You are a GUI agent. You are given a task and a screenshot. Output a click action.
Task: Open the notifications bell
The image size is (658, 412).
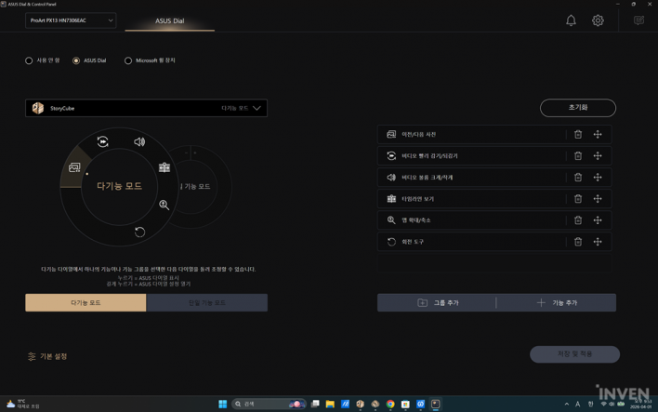click(571, 20)
